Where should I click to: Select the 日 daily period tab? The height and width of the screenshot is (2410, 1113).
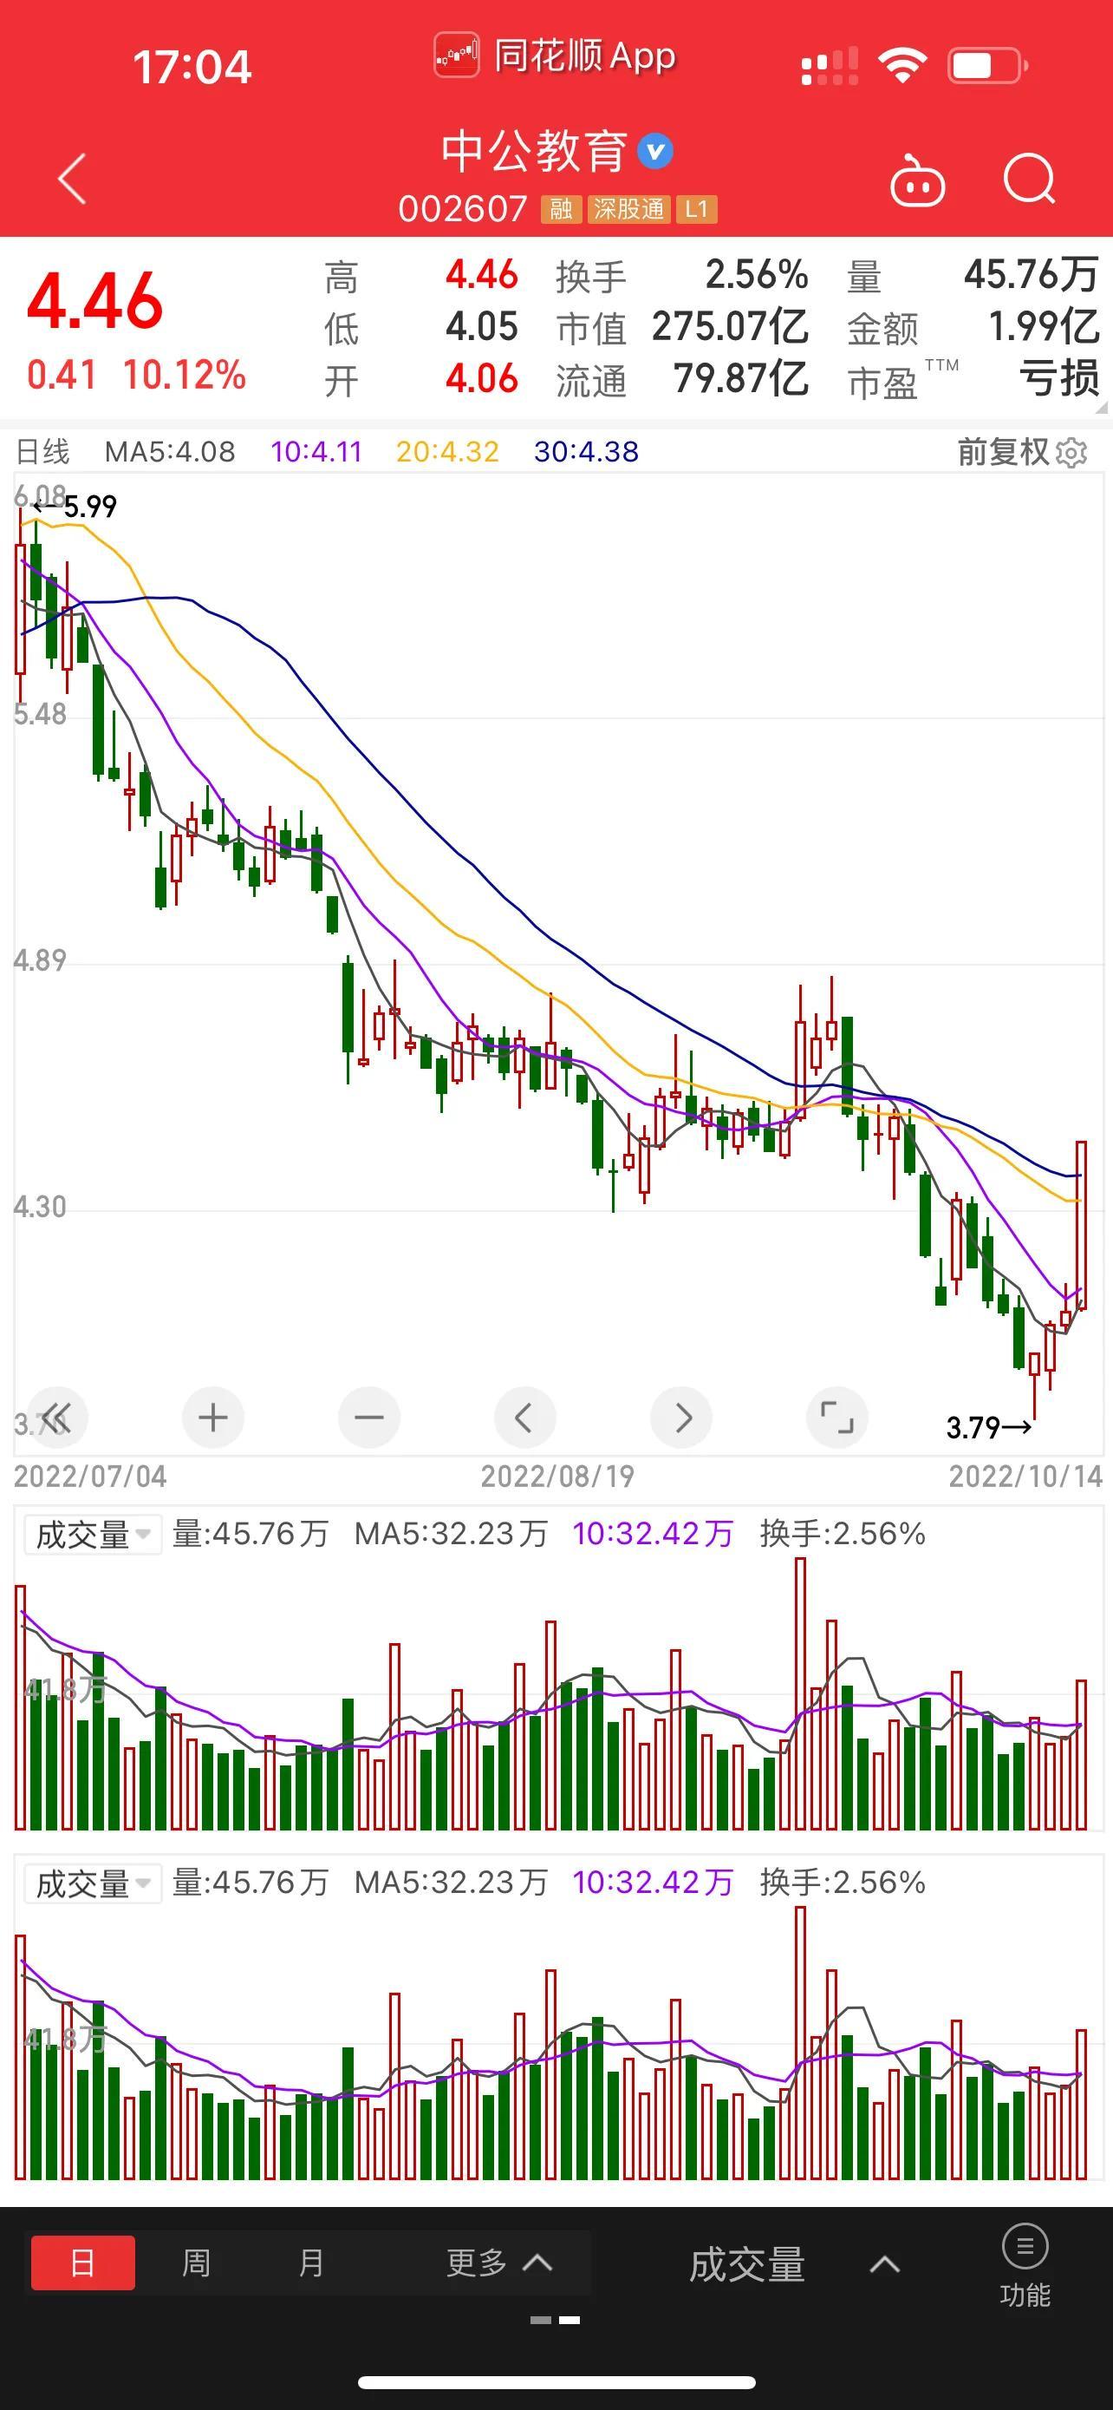tap(83, 2263)
